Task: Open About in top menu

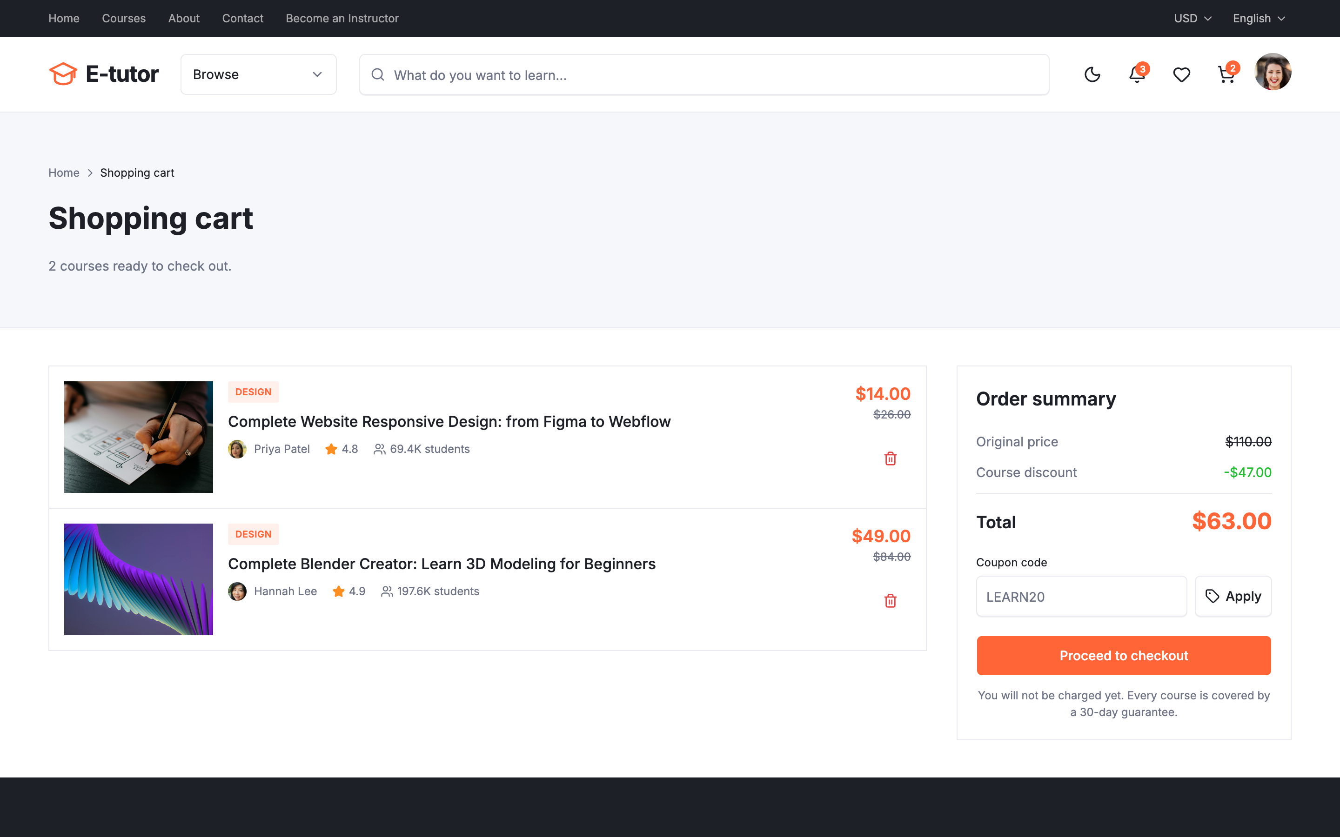Action: pos(184,18)
